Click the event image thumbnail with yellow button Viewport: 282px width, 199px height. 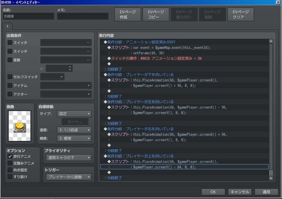(19, 126)
